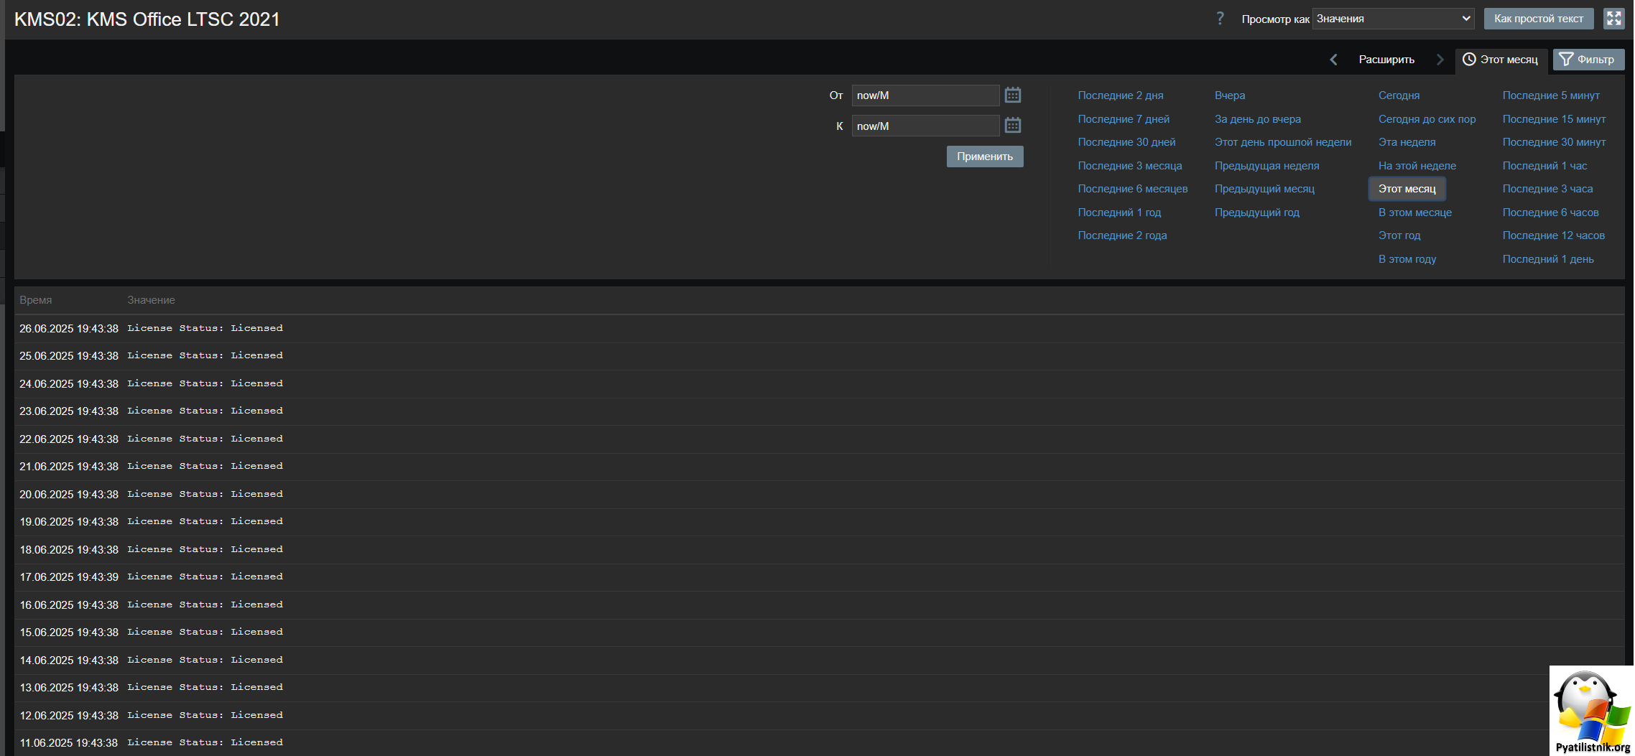Image resolution: width=1635 pixels, height=756 pixels.
Task: Choose 'Предыдущая неделя' range
Action: tap(1266, 166)
